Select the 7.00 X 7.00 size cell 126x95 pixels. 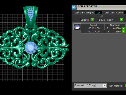tap(93, 32)
